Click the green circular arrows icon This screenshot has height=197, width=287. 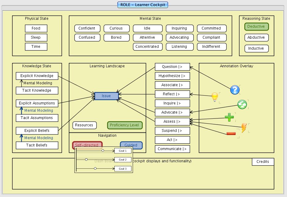(x=242, y=104)
